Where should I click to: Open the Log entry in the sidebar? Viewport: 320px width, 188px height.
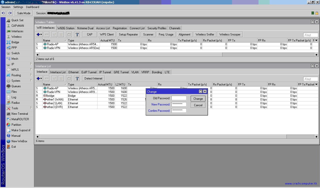point(14,97)
